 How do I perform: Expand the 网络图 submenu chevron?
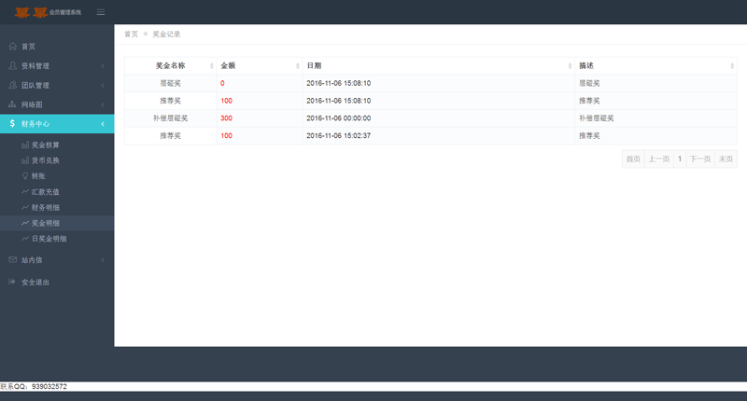[103, 104]
